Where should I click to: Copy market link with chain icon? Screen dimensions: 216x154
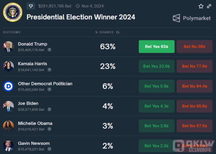tap(209, 6)
